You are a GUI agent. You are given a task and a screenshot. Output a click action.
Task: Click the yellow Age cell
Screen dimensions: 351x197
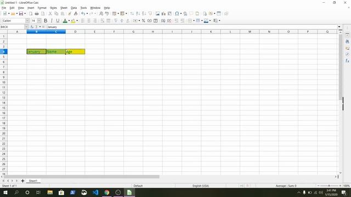click(x=75, y=51)
